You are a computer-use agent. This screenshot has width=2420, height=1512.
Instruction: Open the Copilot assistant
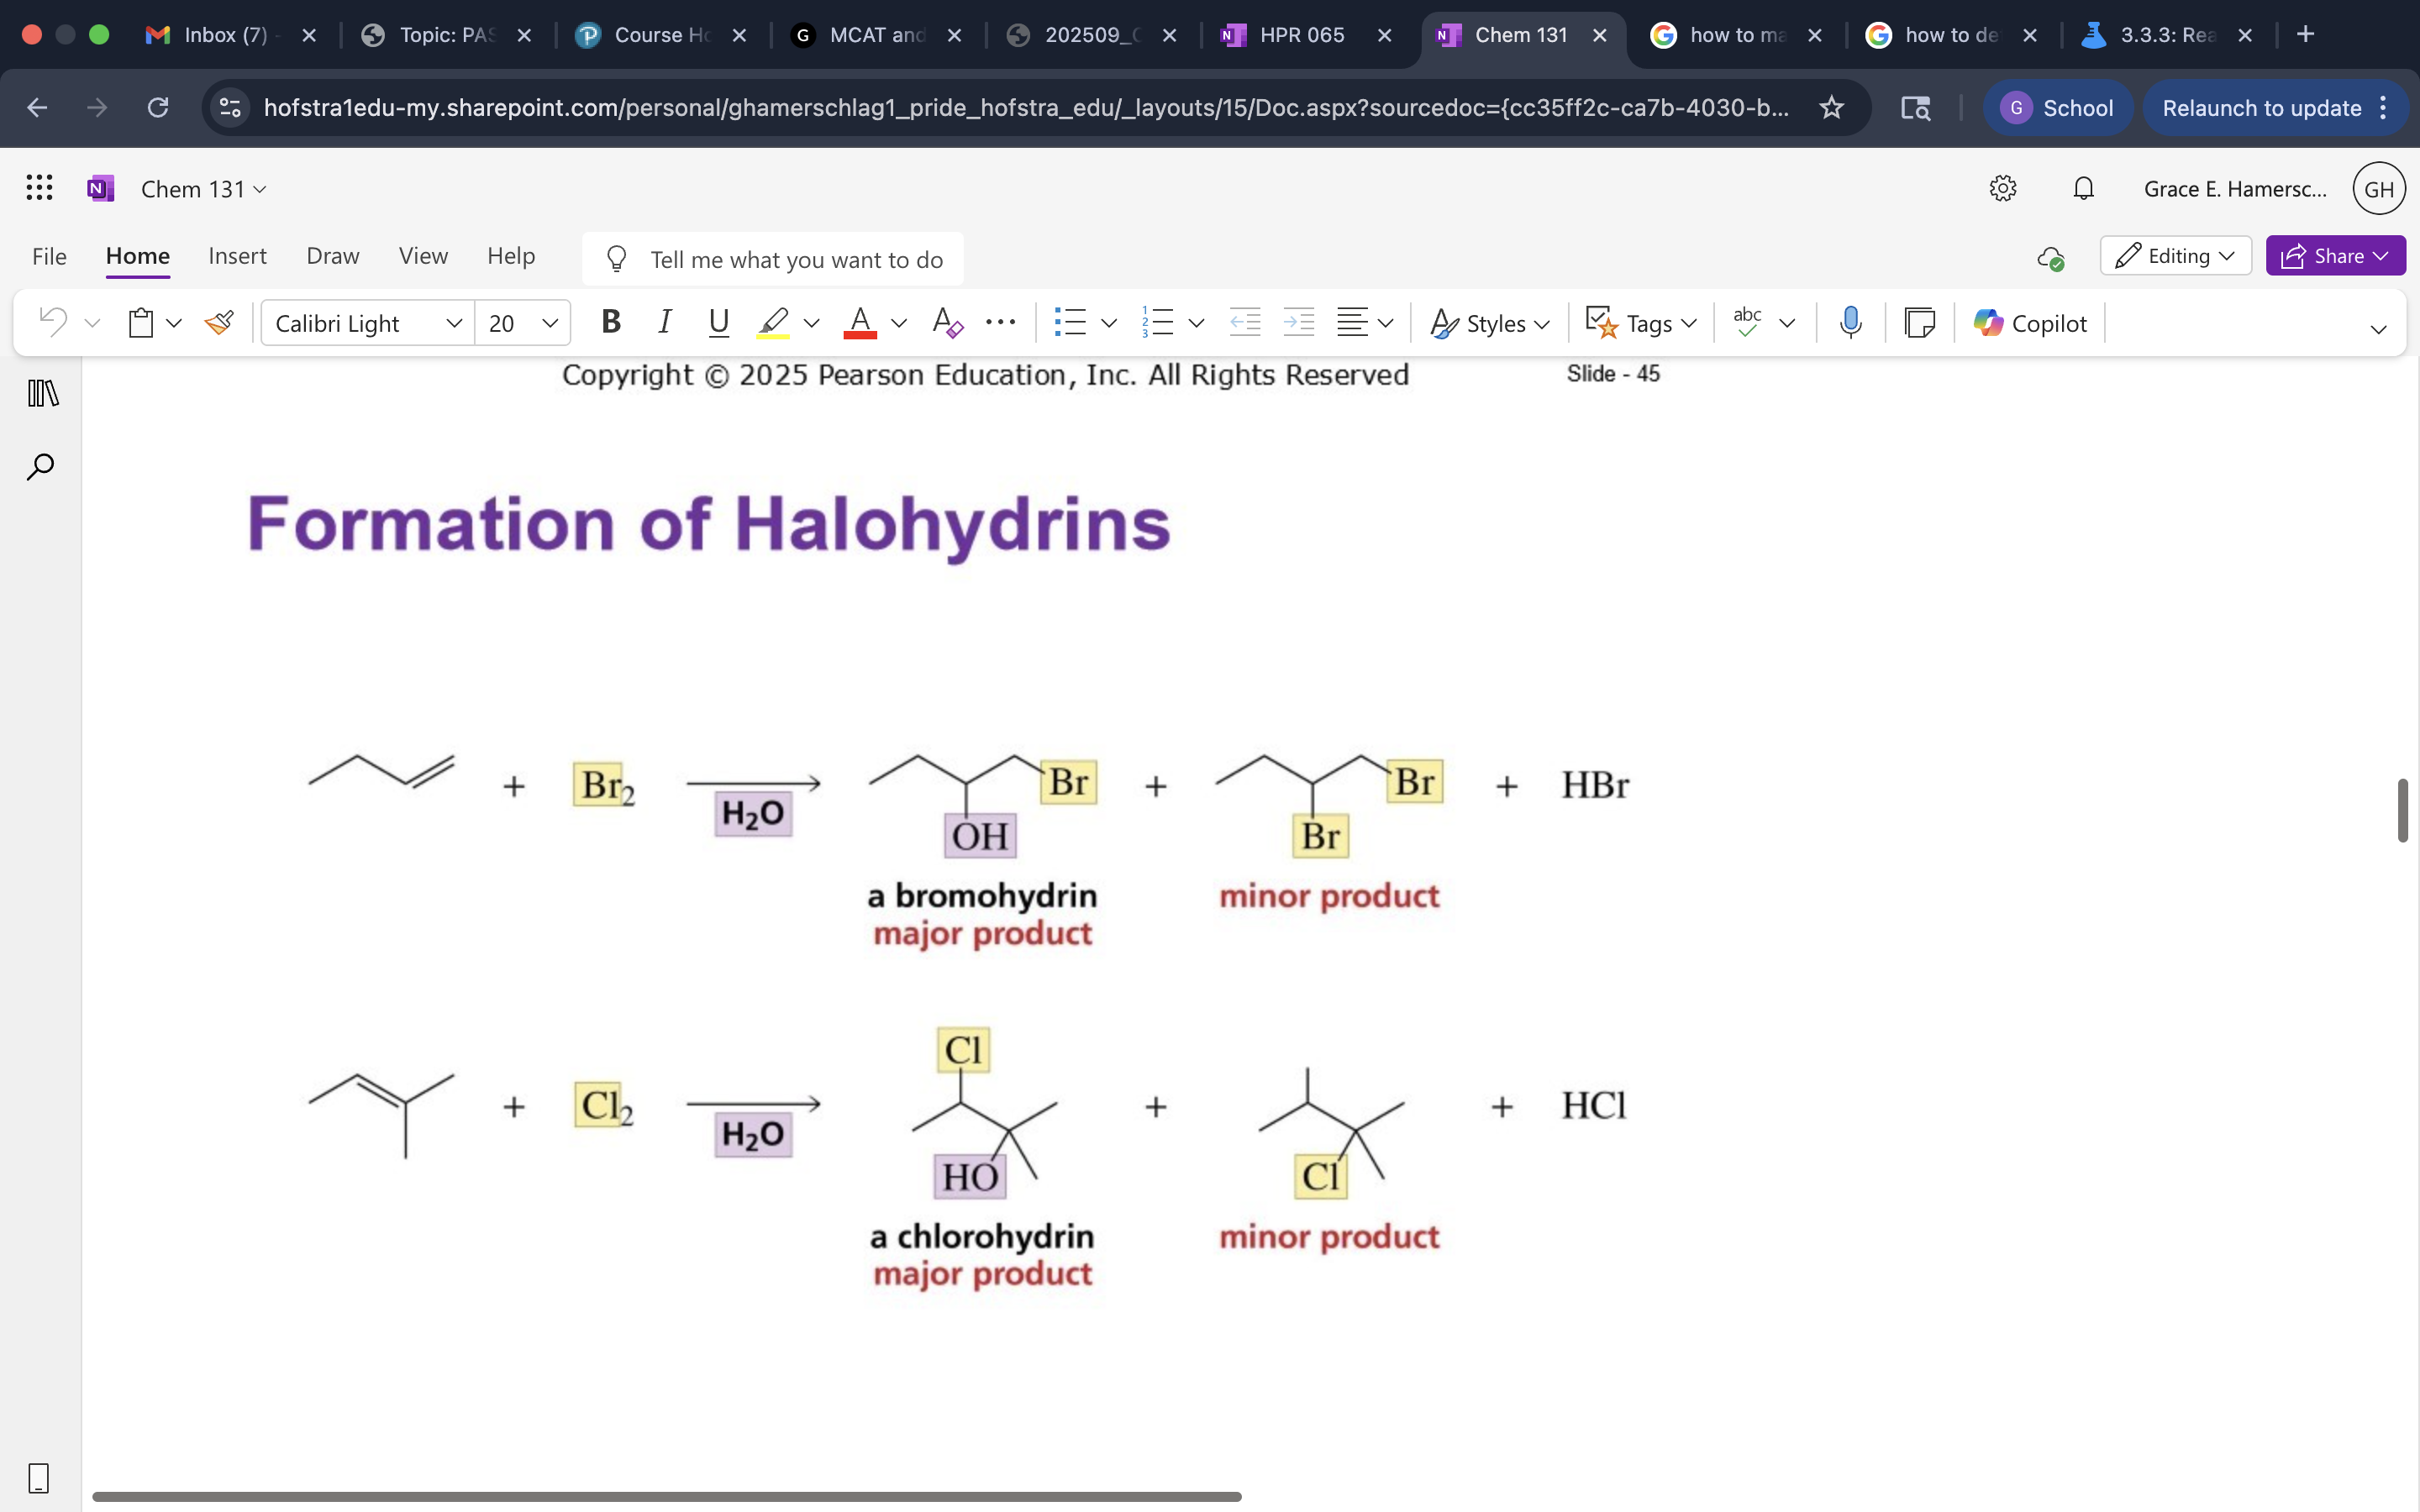click(2030, 323)
